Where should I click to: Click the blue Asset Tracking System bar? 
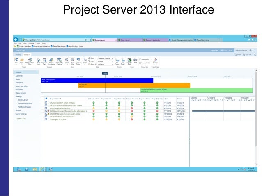click(x=97, y=81)
